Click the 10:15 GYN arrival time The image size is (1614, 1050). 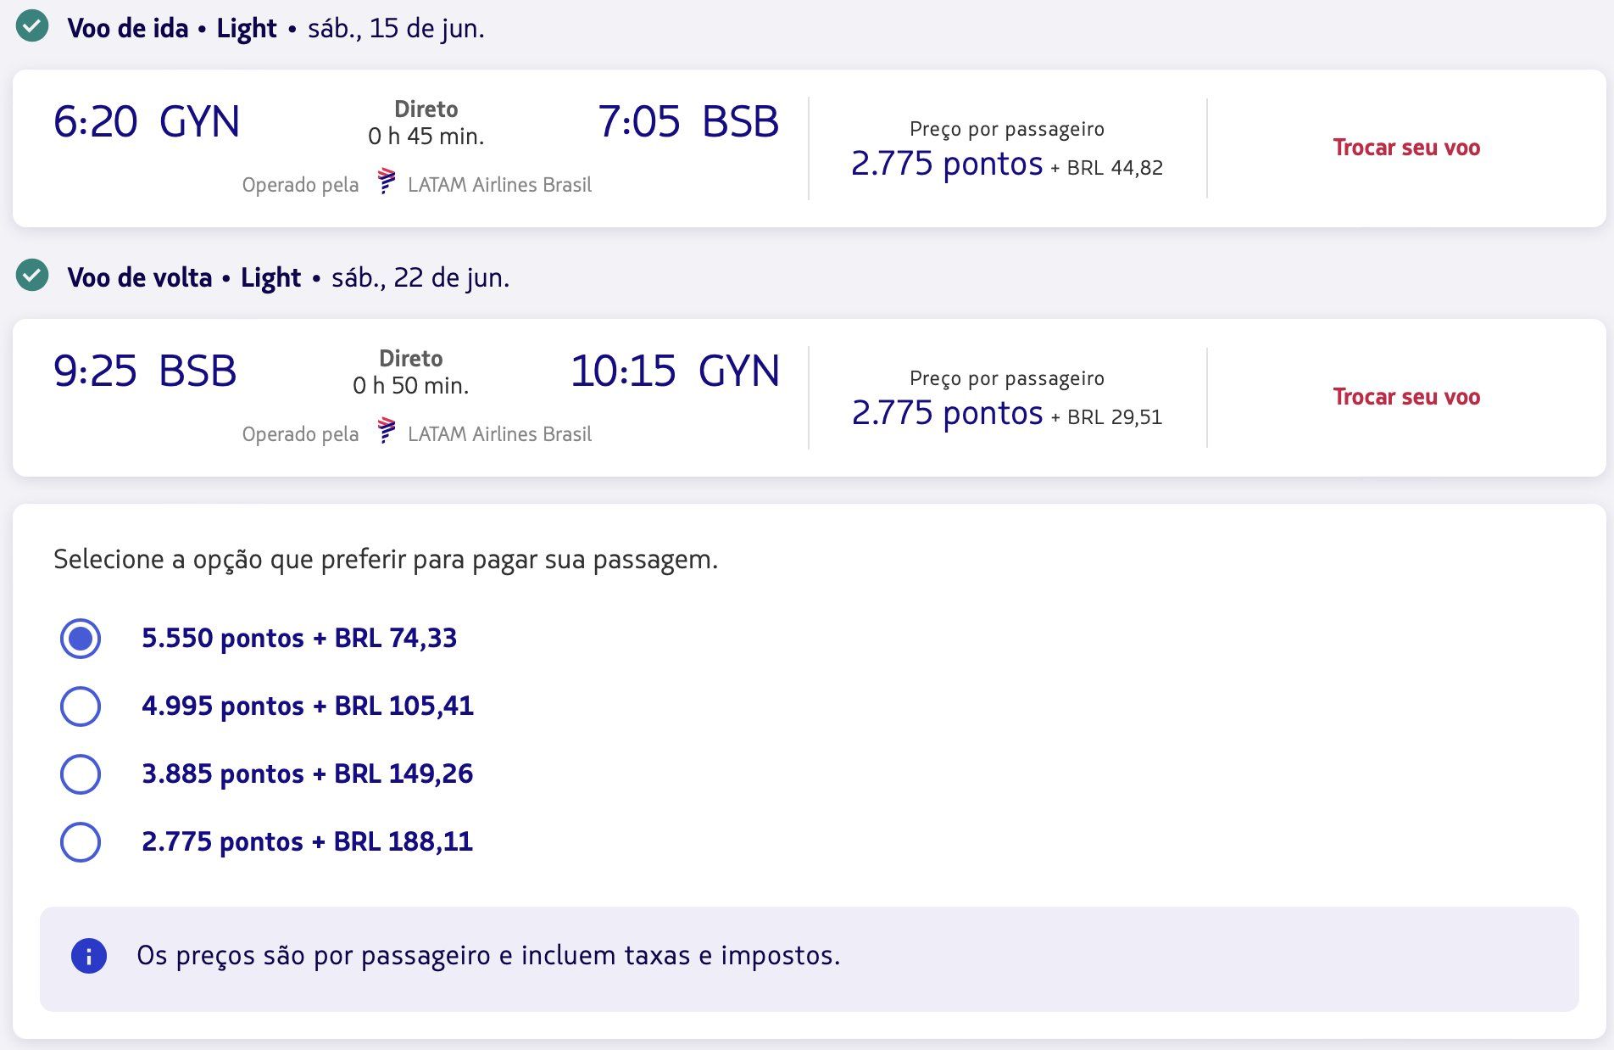pos(676,371)
